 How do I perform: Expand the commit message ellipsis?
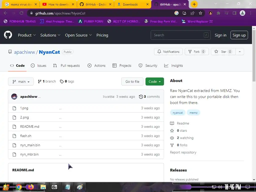click(x=39, y=97)
